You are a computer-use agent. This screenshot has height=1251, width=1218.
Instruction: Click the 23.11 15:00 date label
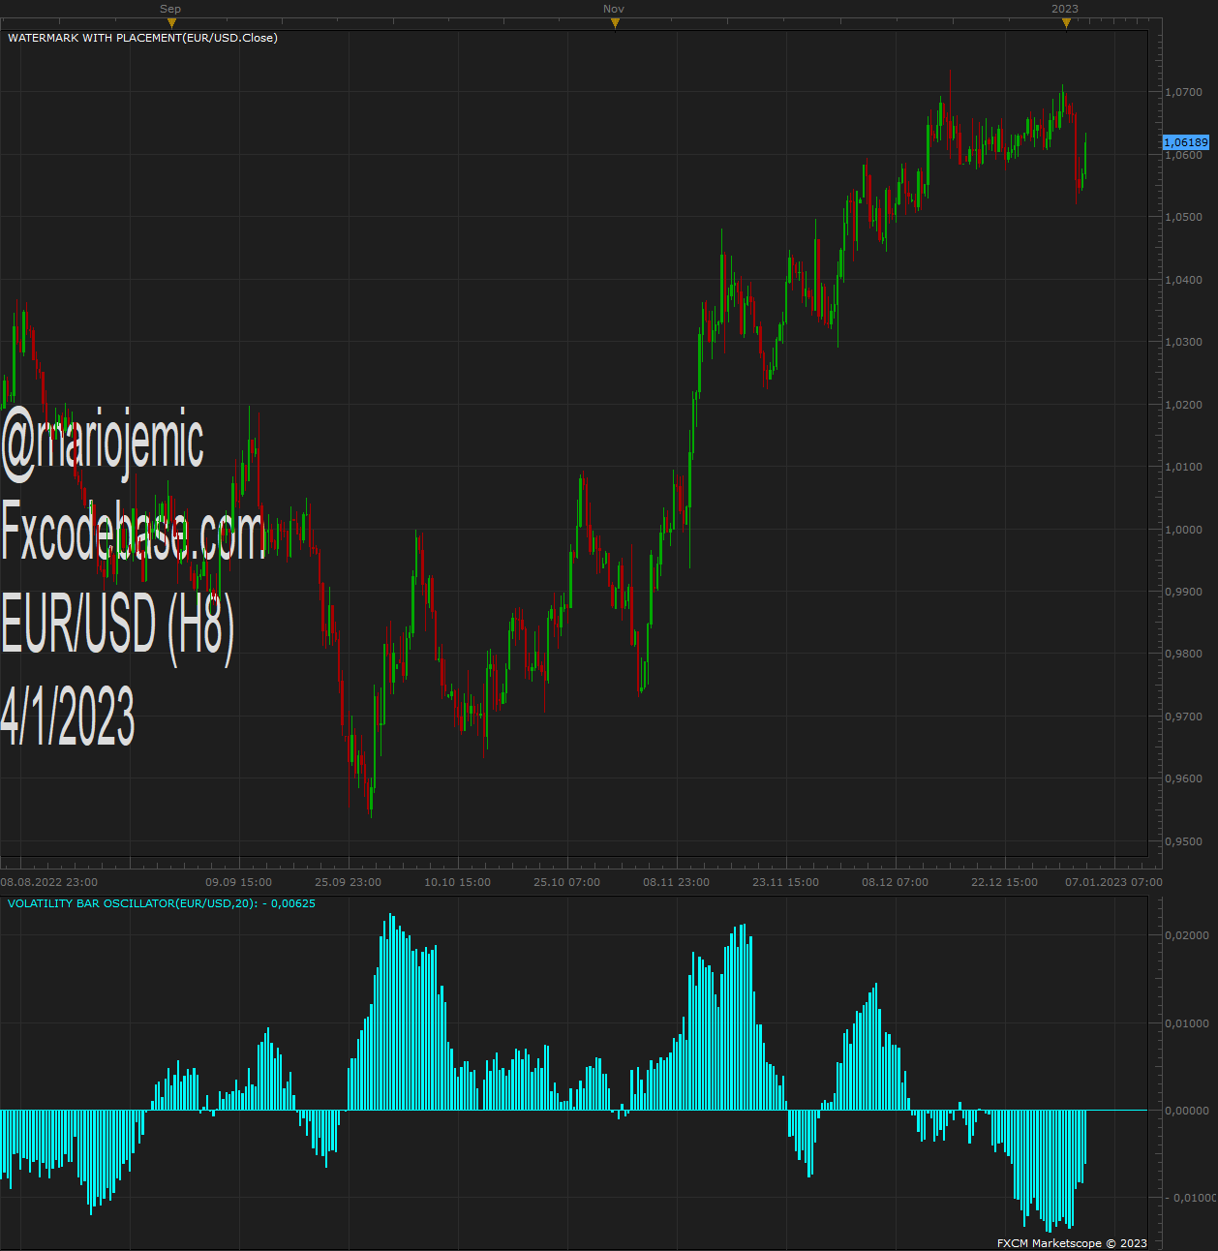[x=786, y=882]
